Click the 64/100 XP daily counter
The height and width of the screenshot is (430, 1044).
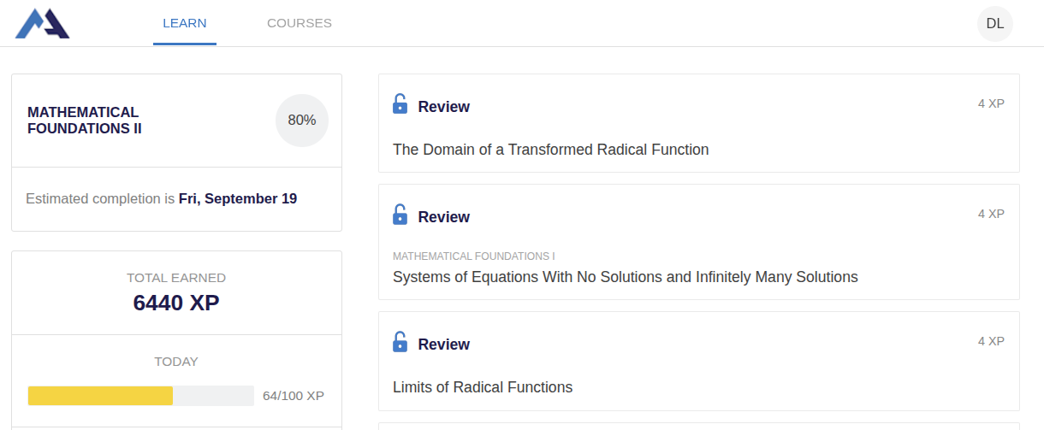tap(293, 396)
